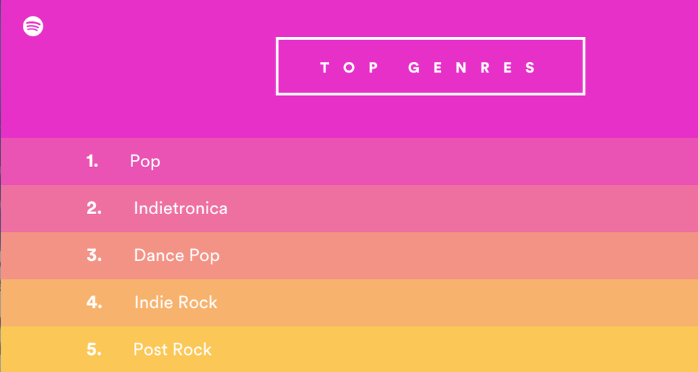The width and height of the screenshot is (698, 372).
Task: Click empty space in the Post Rock band
Action: pos(463,349)
